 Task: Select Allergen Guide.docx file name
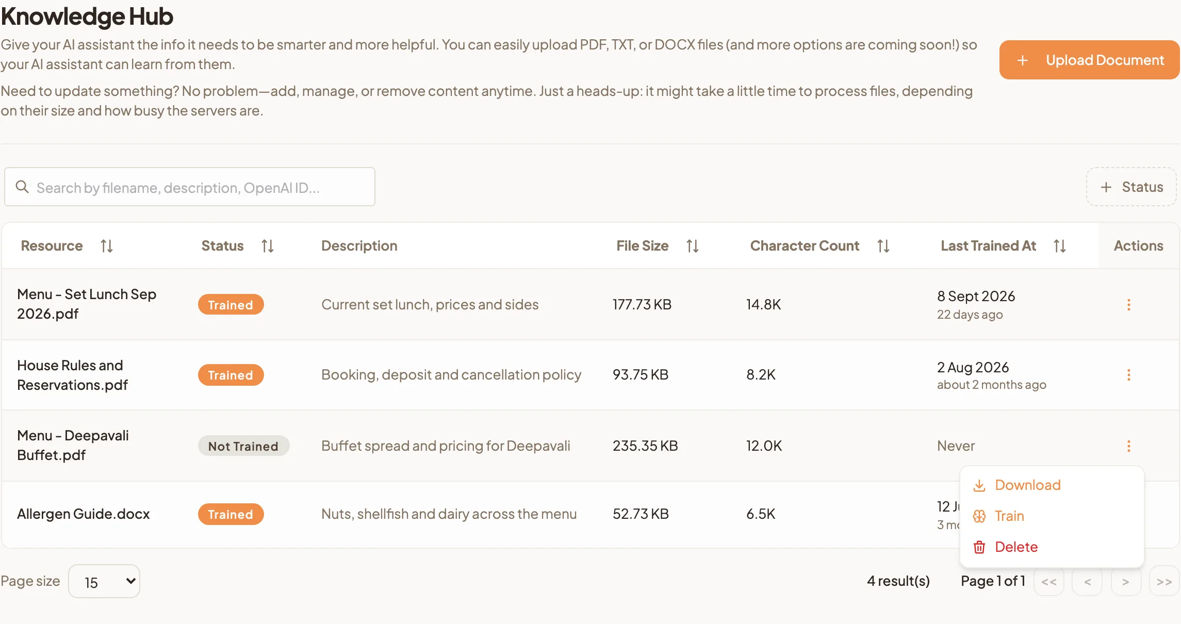[84, 514]
